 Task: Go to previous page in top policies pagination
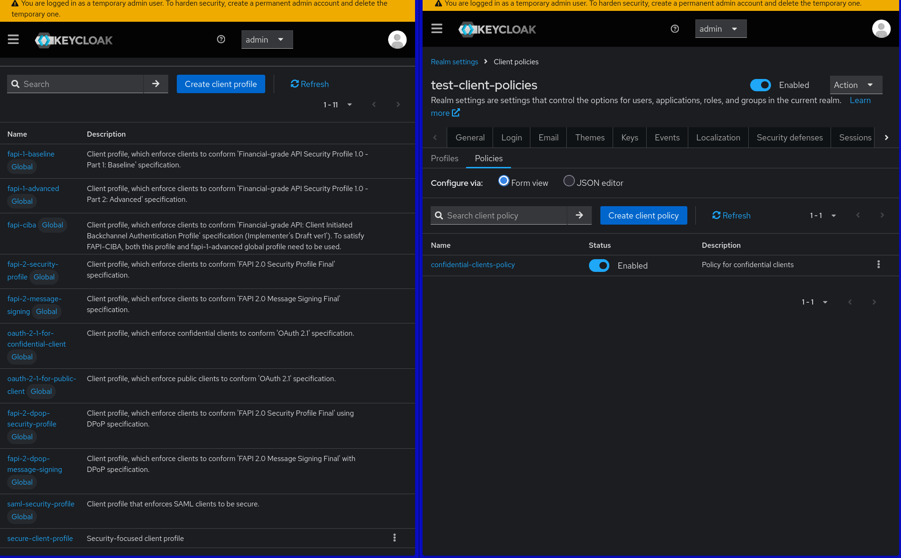tap(858, 215)
